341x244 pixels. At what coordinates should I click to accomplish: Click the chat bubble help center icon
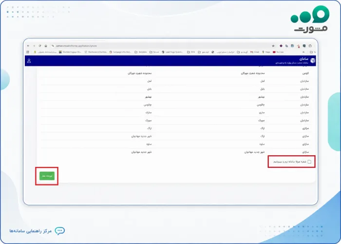pos(60,231)
